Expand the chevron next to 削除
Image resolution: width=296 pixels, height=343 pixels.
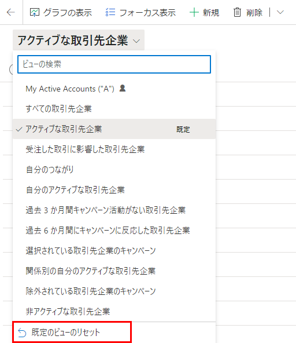280,12
